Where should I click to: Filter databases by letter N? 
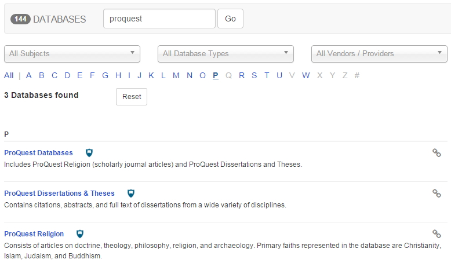(x=189, y=75)
